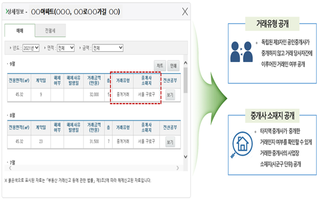Click the 인쇄 button
The image size is (320, 201).
(x=173, y=65)
